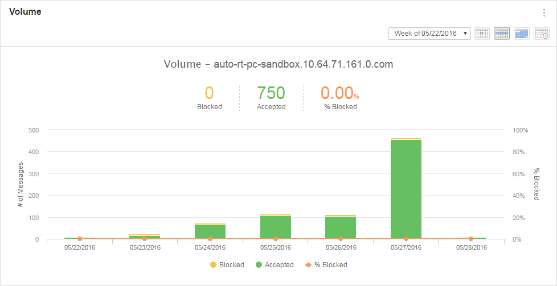
Task: Click % Blocked marker on 05/22/2016
Action: [x=80, y=239]
